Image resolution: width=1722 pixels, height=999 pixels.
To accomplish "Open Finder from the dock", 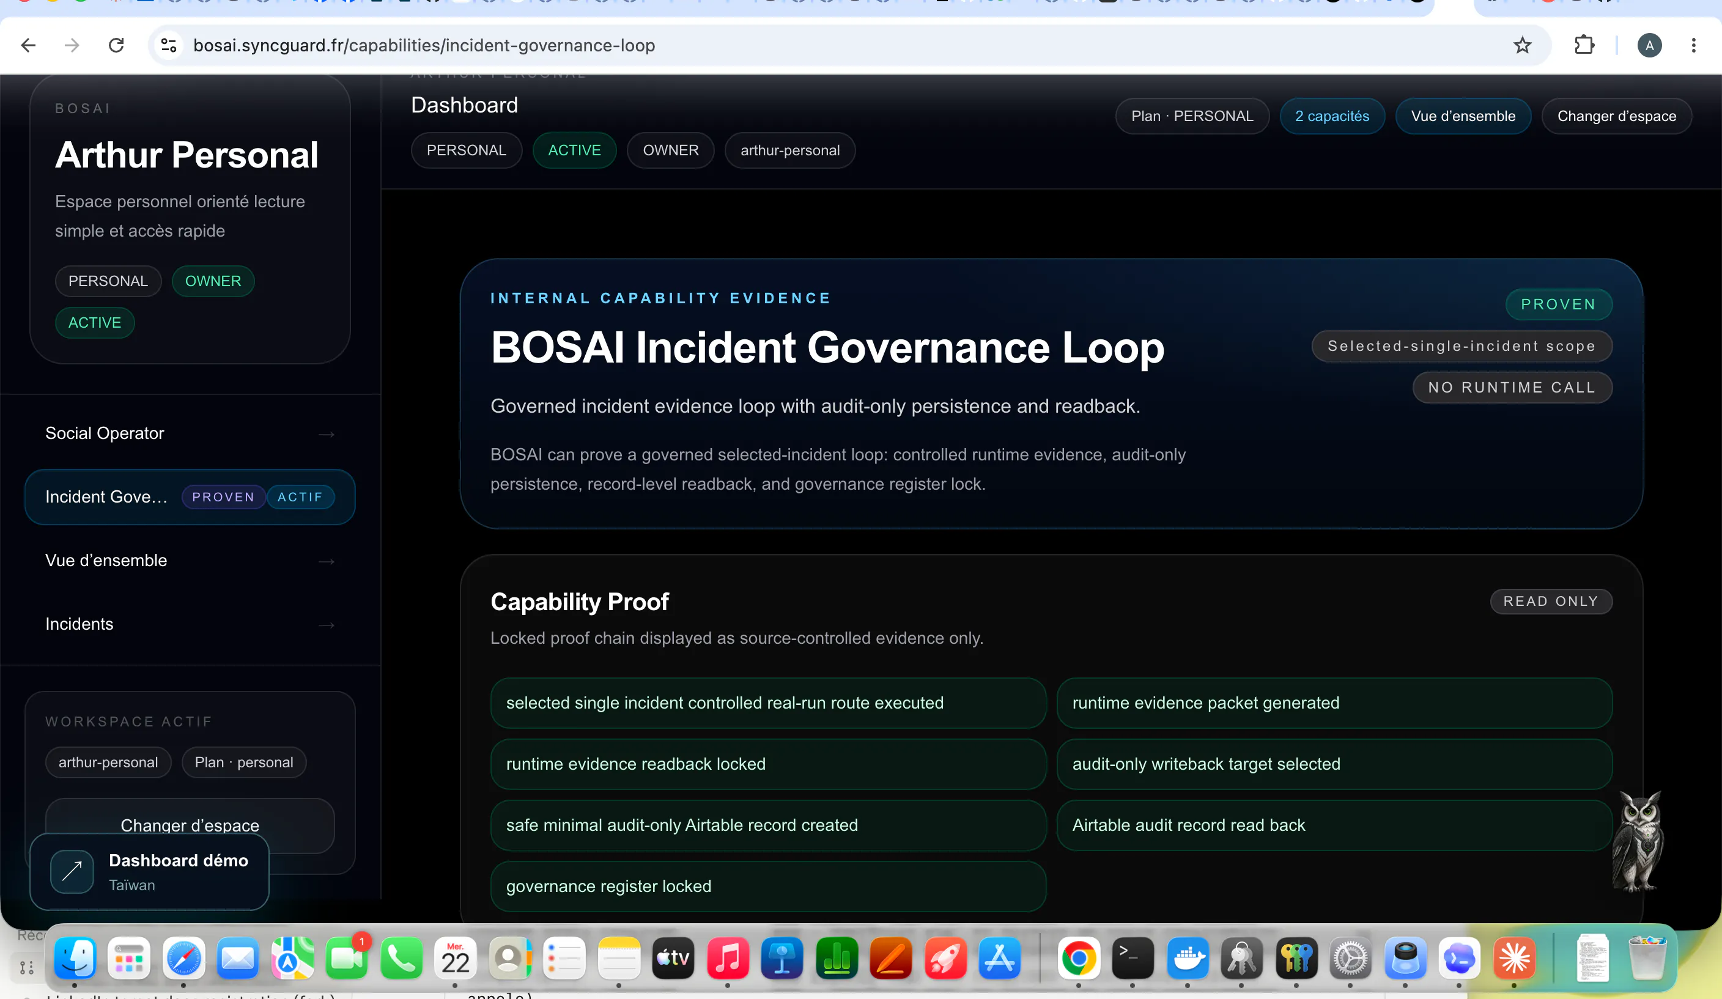I will pos(75,958).
